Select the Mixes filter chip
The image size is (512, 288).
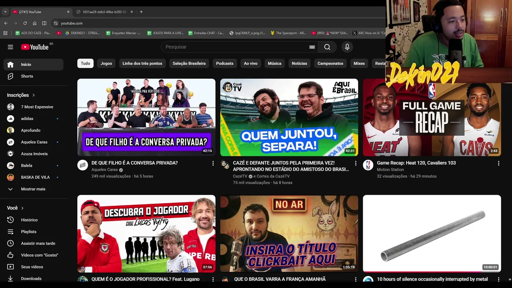(x=359, y=63)
